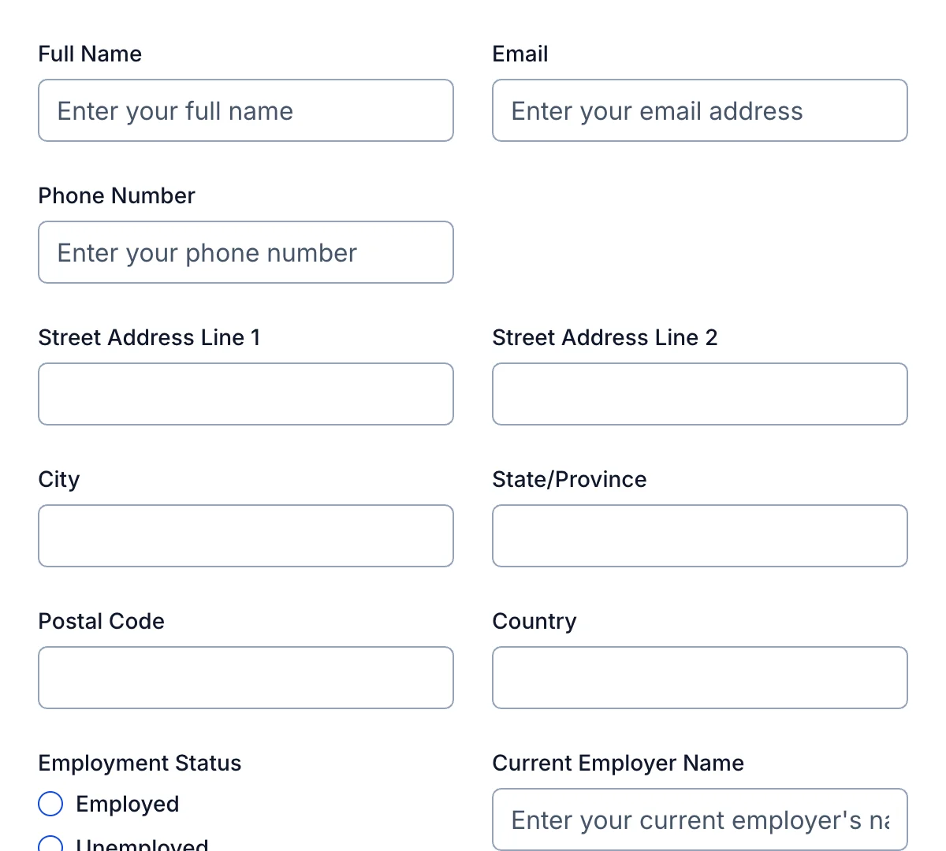This screenshot has width=946, height=851.
Task: Click the Current Employer Name label
Action: [618, 763]
